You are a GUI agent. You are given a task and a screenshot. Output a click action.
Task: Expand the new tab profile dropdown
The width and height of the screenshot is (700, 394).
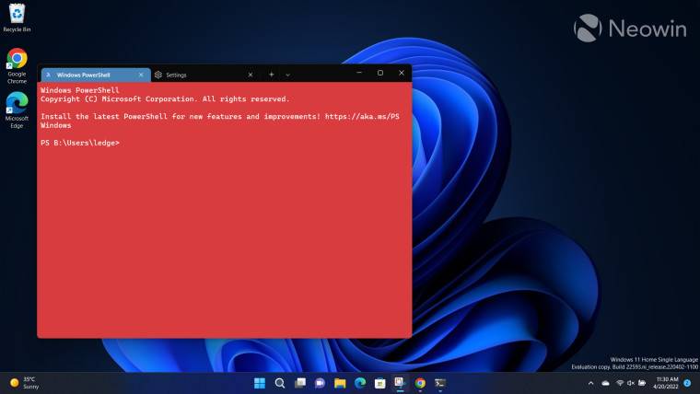click(287, 75)
